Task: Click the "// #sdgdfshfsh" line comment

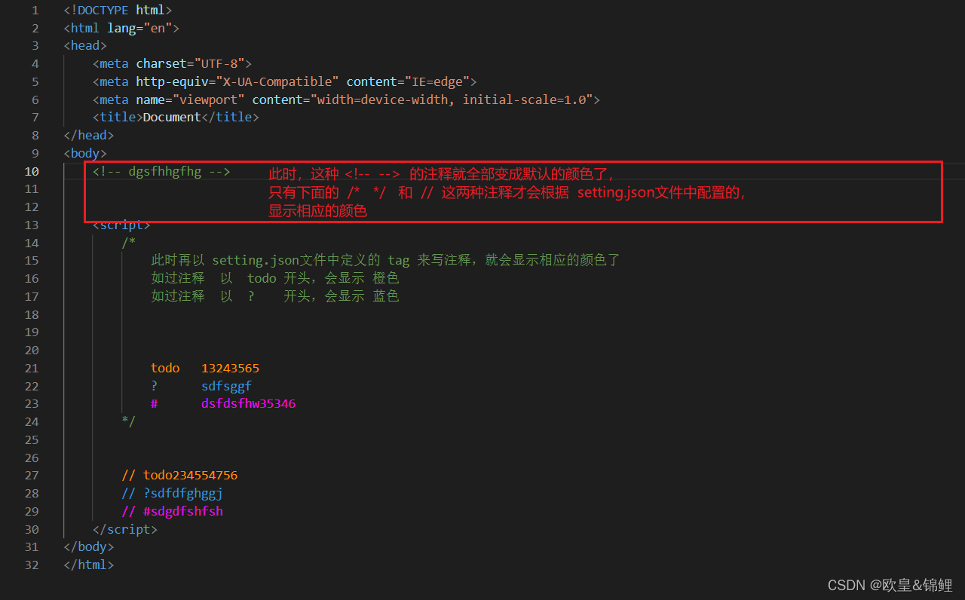Action: coord(173,512)
